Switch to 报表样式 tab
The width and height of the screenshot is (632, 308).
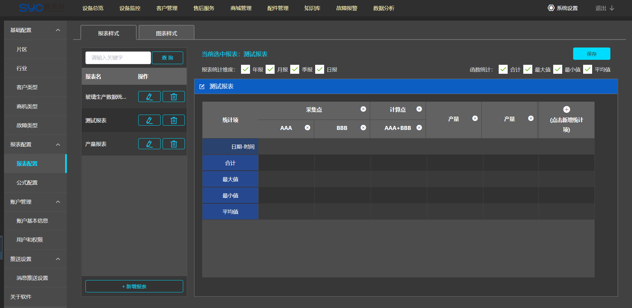[x=108, y=33]
